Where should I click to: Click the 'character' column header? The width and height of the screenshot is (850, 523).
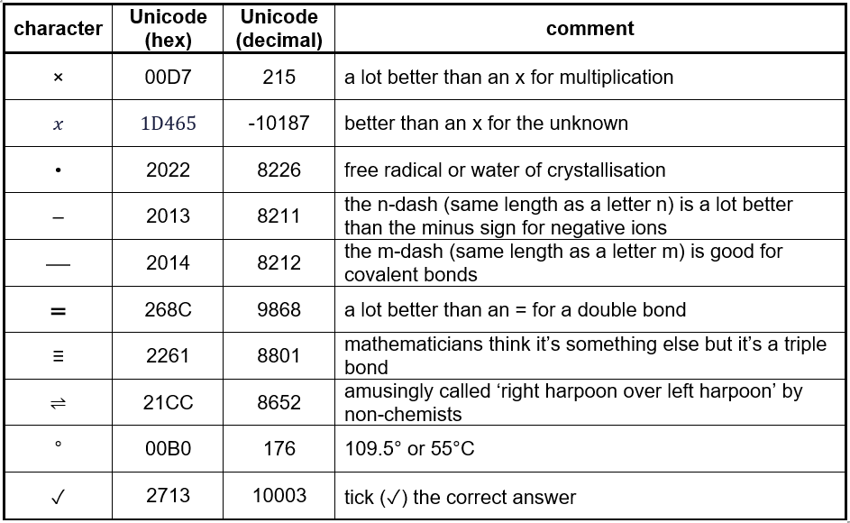coord(59,29)
